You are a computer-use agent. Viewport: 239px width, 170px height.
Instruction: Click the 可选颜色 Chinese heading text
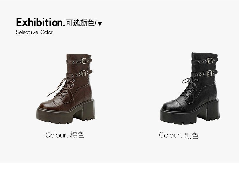pyautogui.click(x=80, y=23)
